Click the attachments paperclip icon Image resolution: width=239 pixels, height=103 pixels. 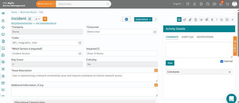[x=190, y=20]
